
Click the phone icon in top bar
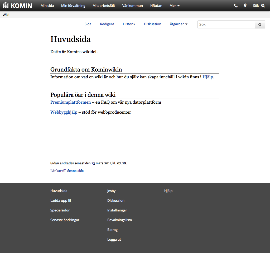(x=236, y=6)
